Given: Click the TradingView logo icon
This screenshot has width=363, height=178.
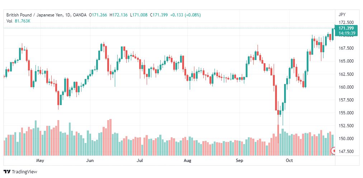Looking at the screenshot, I should point(7,172).
